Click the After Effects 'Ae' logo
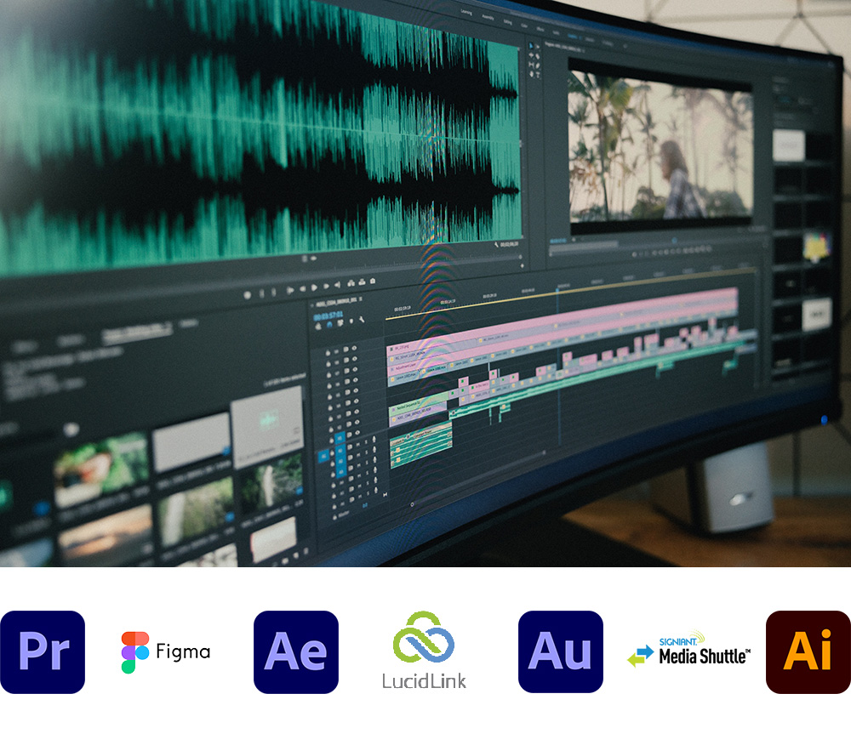 click(x=296, y=651)
